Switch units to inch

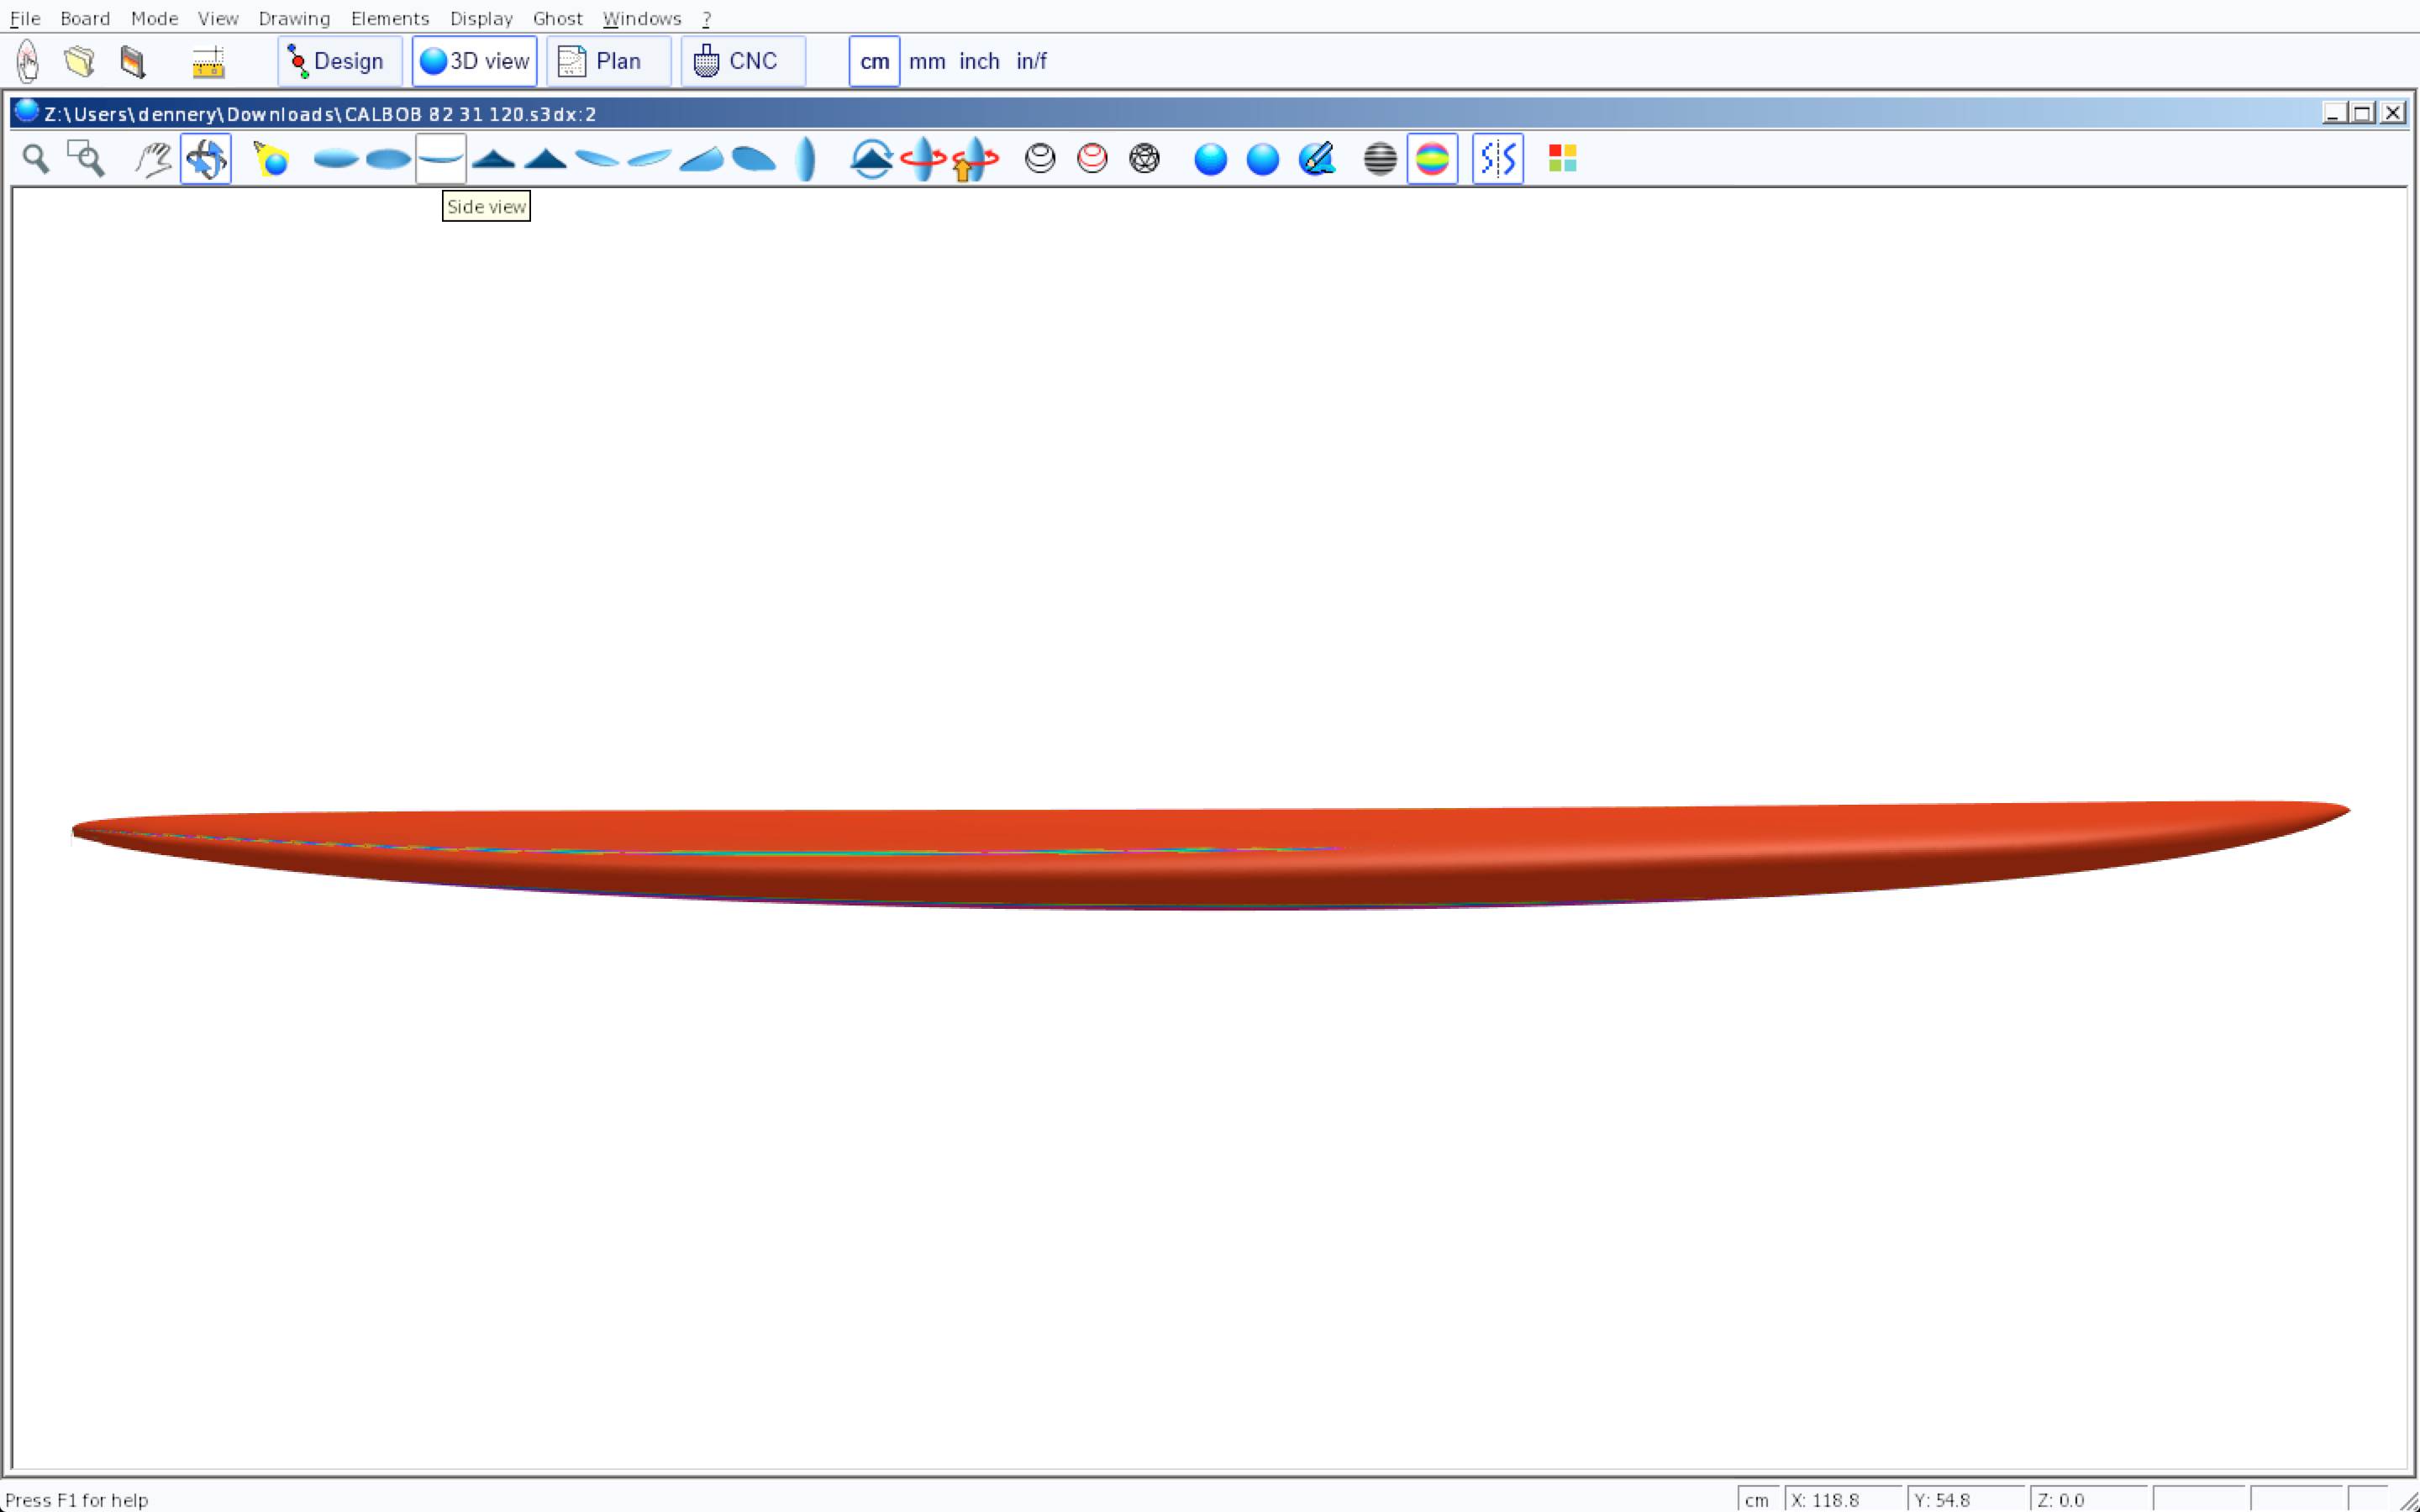(979, 62)
